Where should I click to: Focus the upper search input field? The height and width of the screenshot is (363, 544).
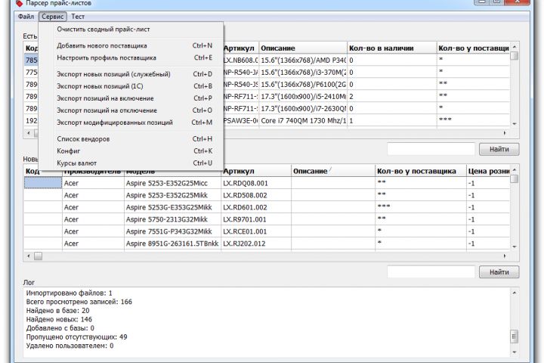(431, 149)
